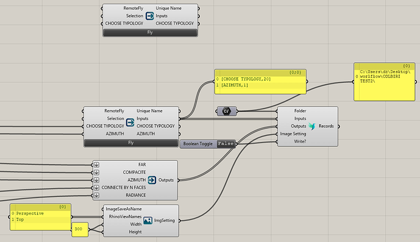This screenshot has height=242, width=420.
Task: Click the Outputs component arrow icon
Action: pyautogui.click(x=152, y=180)
